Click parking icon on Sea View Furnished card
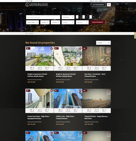136x141 pixels. pos(103,68)
